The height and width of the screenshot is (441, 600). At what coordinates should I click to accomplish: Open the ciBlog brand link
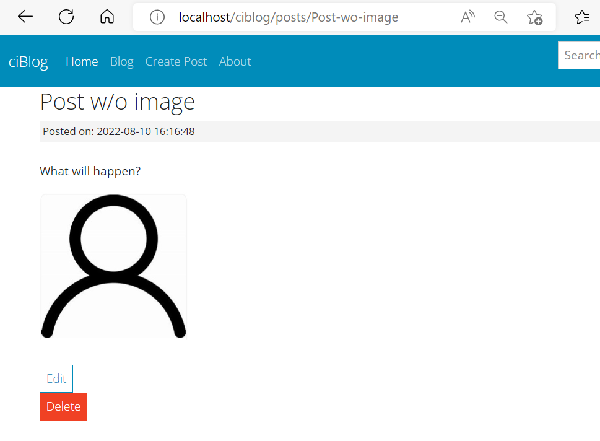[28, 62]
